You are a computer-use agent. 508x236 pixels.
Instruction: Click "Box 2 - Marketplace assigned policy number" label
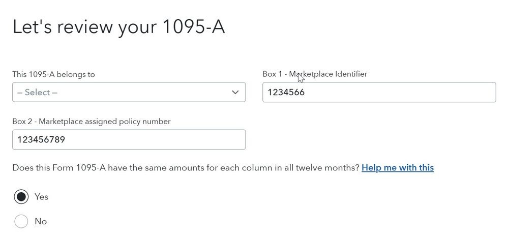coord(92,122)
